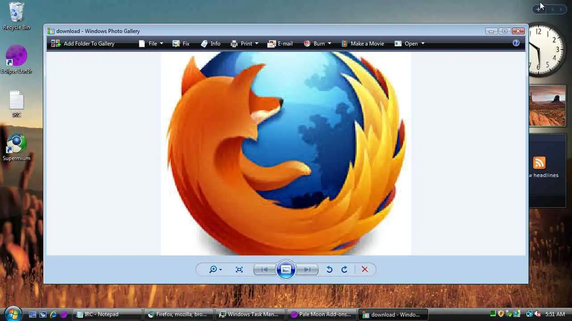The height and width of the screenshot is (321, 572).
Task: Click the download - Windows Photo Gallery taskbar button
Action: [394, 314]
